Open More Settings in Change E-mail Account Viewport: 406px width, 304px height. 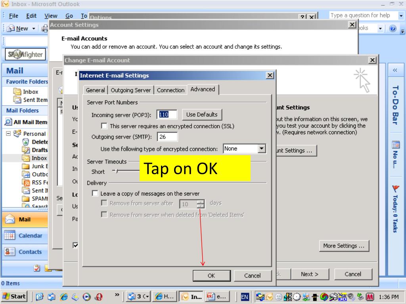point(344,246)
